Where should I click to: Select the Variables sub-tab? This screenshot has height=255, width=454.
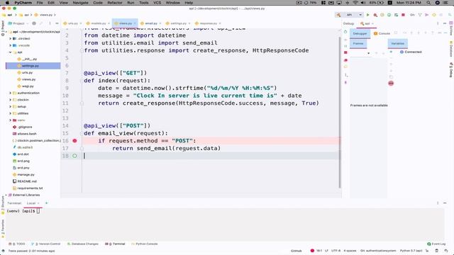(397, 43)
